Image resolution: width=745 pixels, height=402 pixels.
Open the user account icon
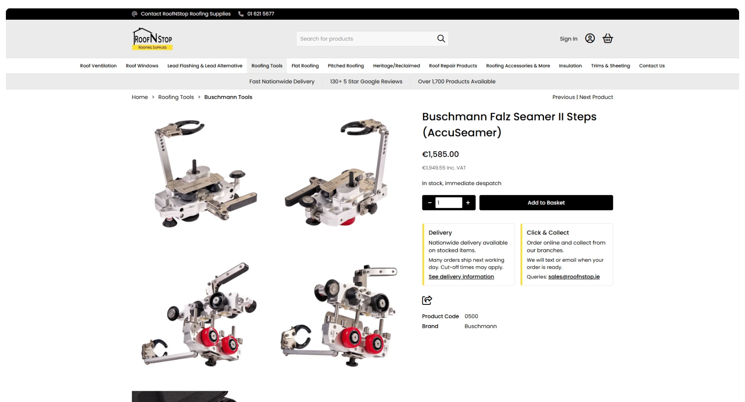click(x=590, y=39)
